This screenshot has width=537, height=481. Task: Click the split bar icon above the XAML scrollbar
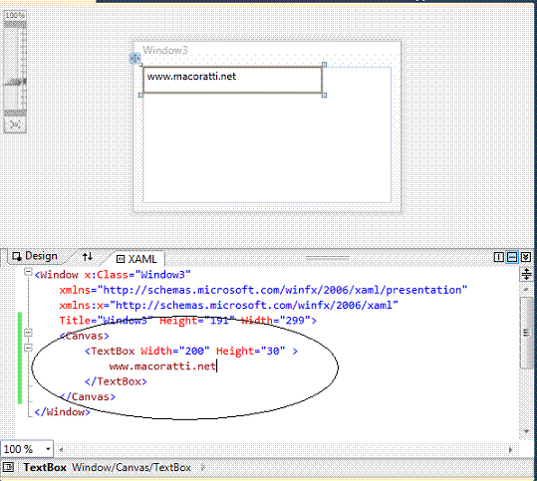tap(526, 274)
